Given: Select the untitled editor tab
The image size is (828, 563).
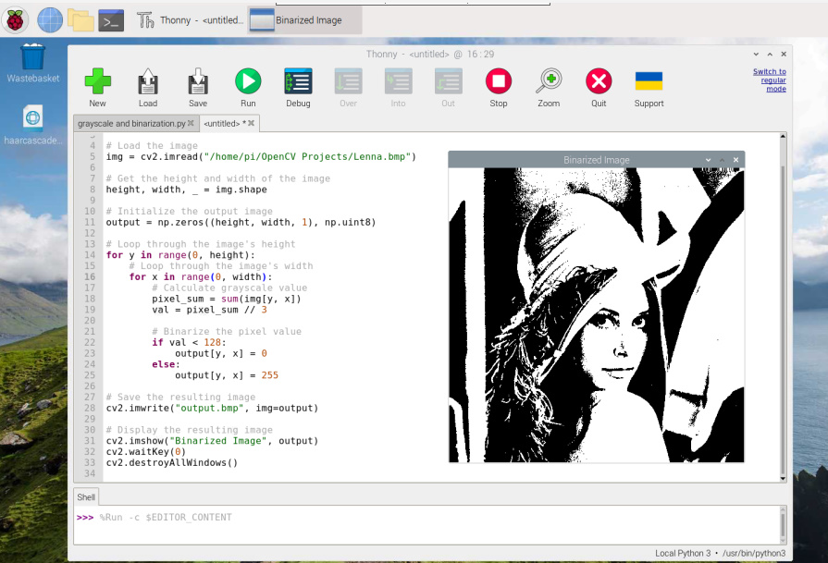Looking at the screenshot, I should (222, 124).
